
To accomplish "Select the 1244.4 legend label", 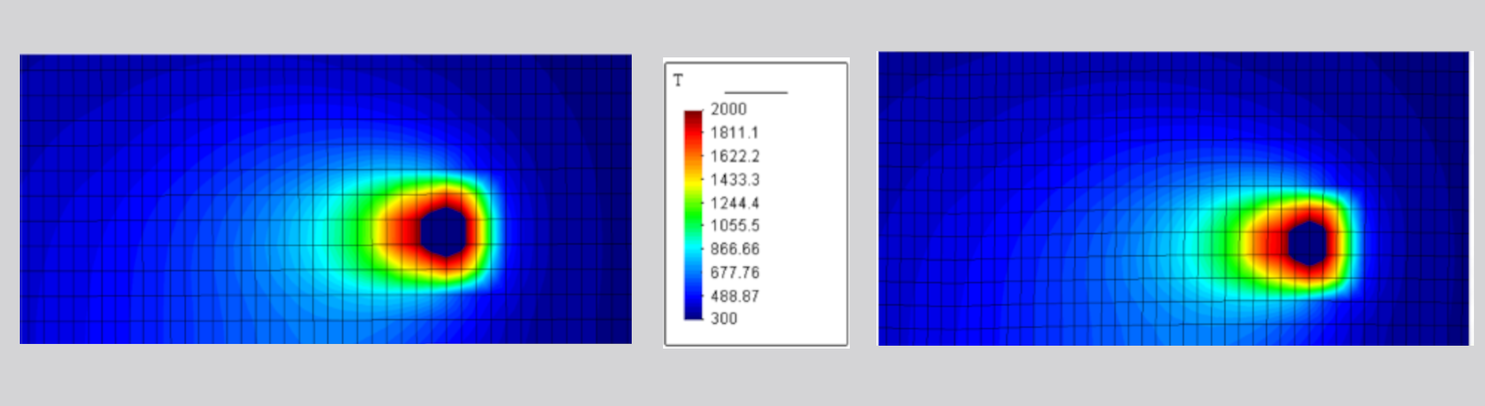I will click(734, 203).
